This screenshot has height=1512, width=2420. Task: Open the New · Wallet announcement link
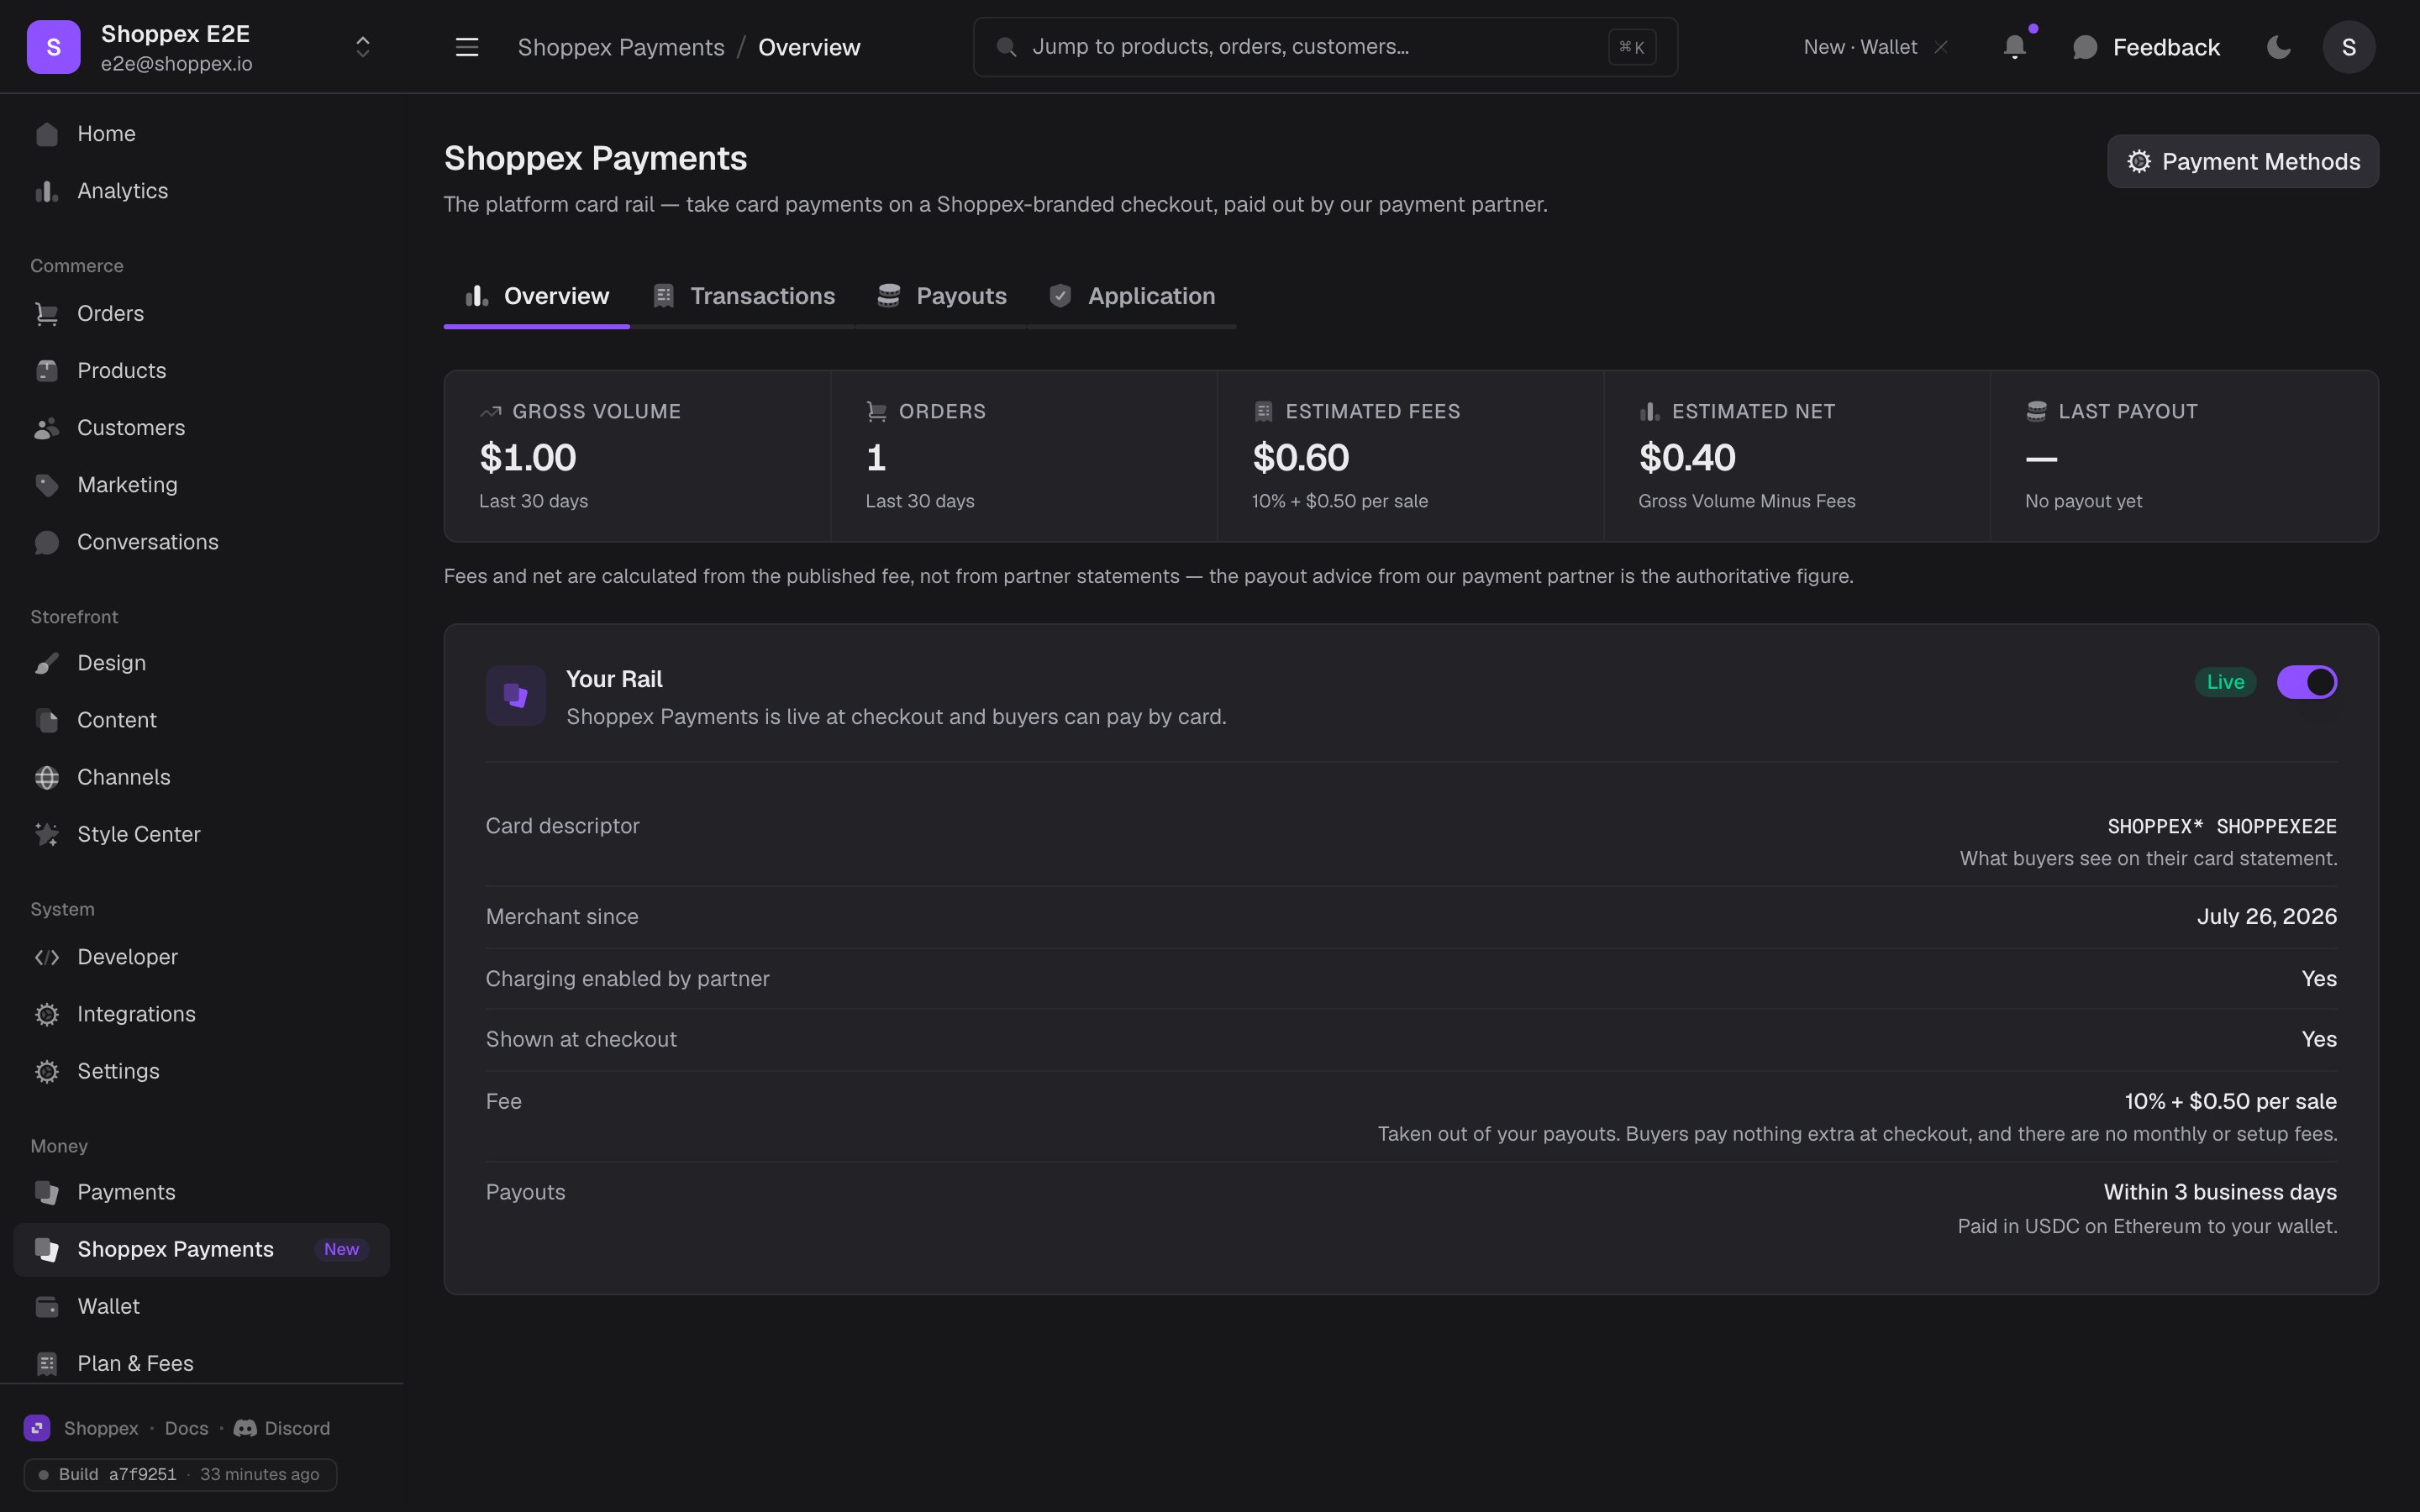[x=1860, y=47]
